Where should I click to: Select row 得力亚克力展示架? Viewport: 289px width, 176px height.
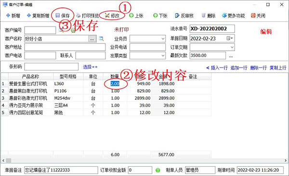[106, 105]
